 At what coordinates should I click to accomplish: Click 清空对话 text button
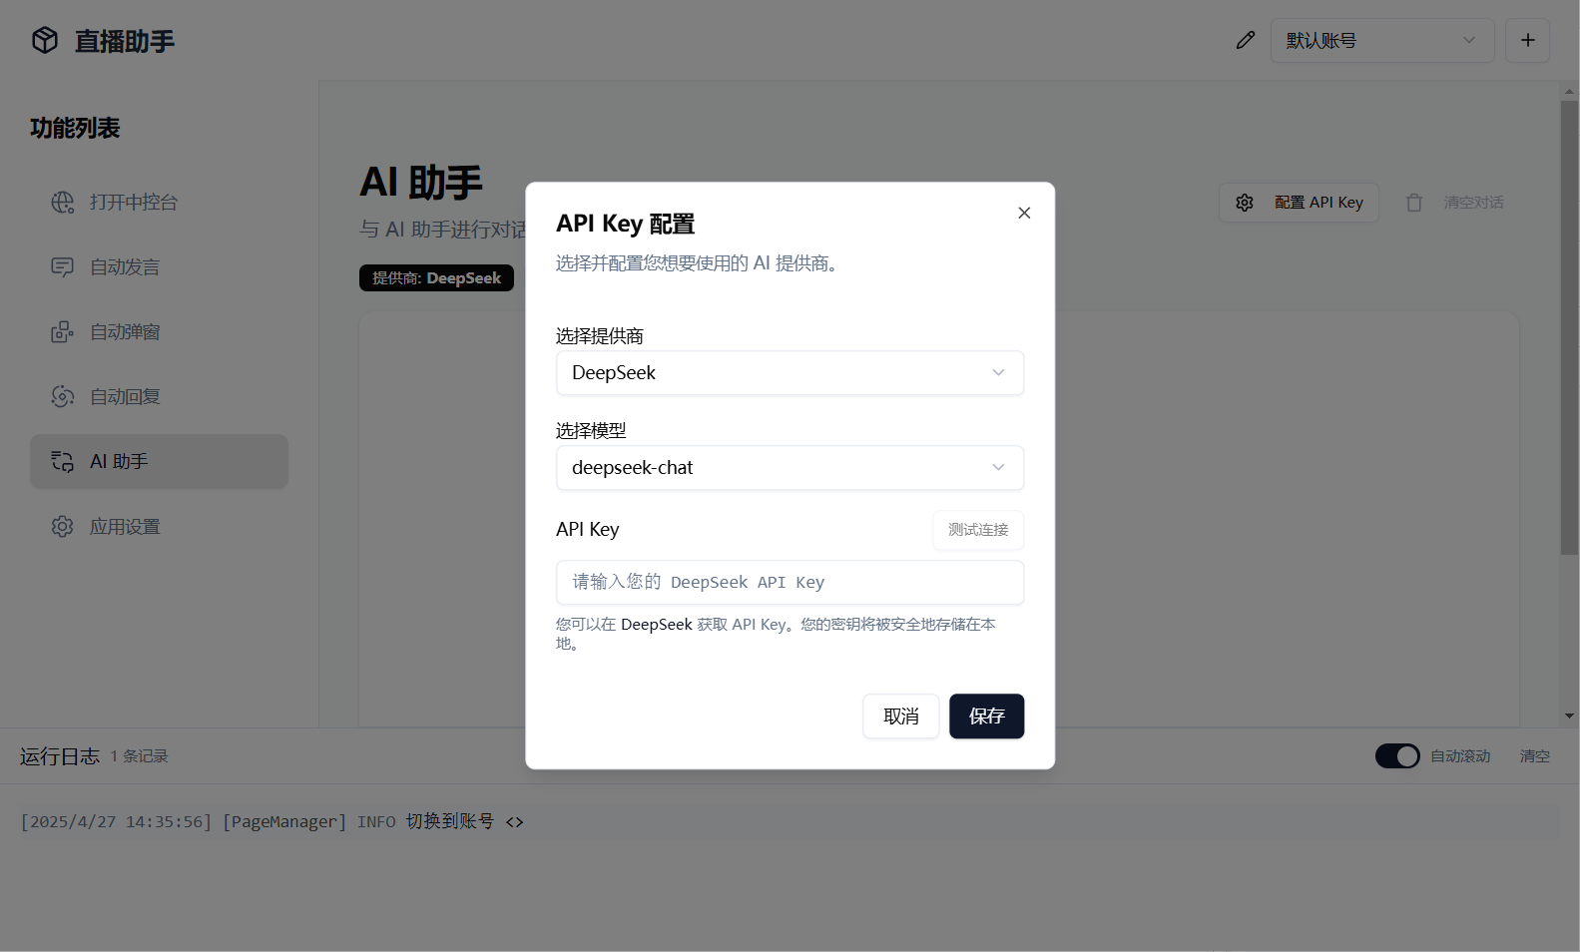pos(1473,203)
